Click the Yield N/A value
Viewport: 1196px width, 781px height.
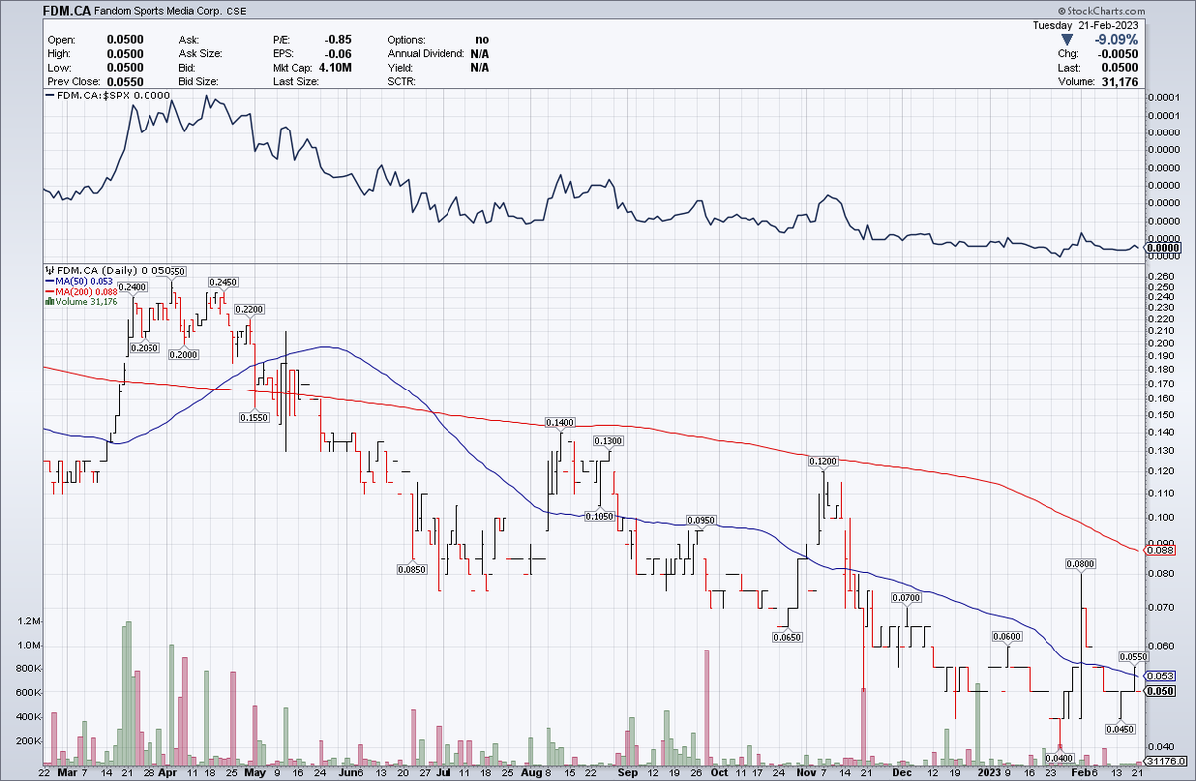[479, 66]
